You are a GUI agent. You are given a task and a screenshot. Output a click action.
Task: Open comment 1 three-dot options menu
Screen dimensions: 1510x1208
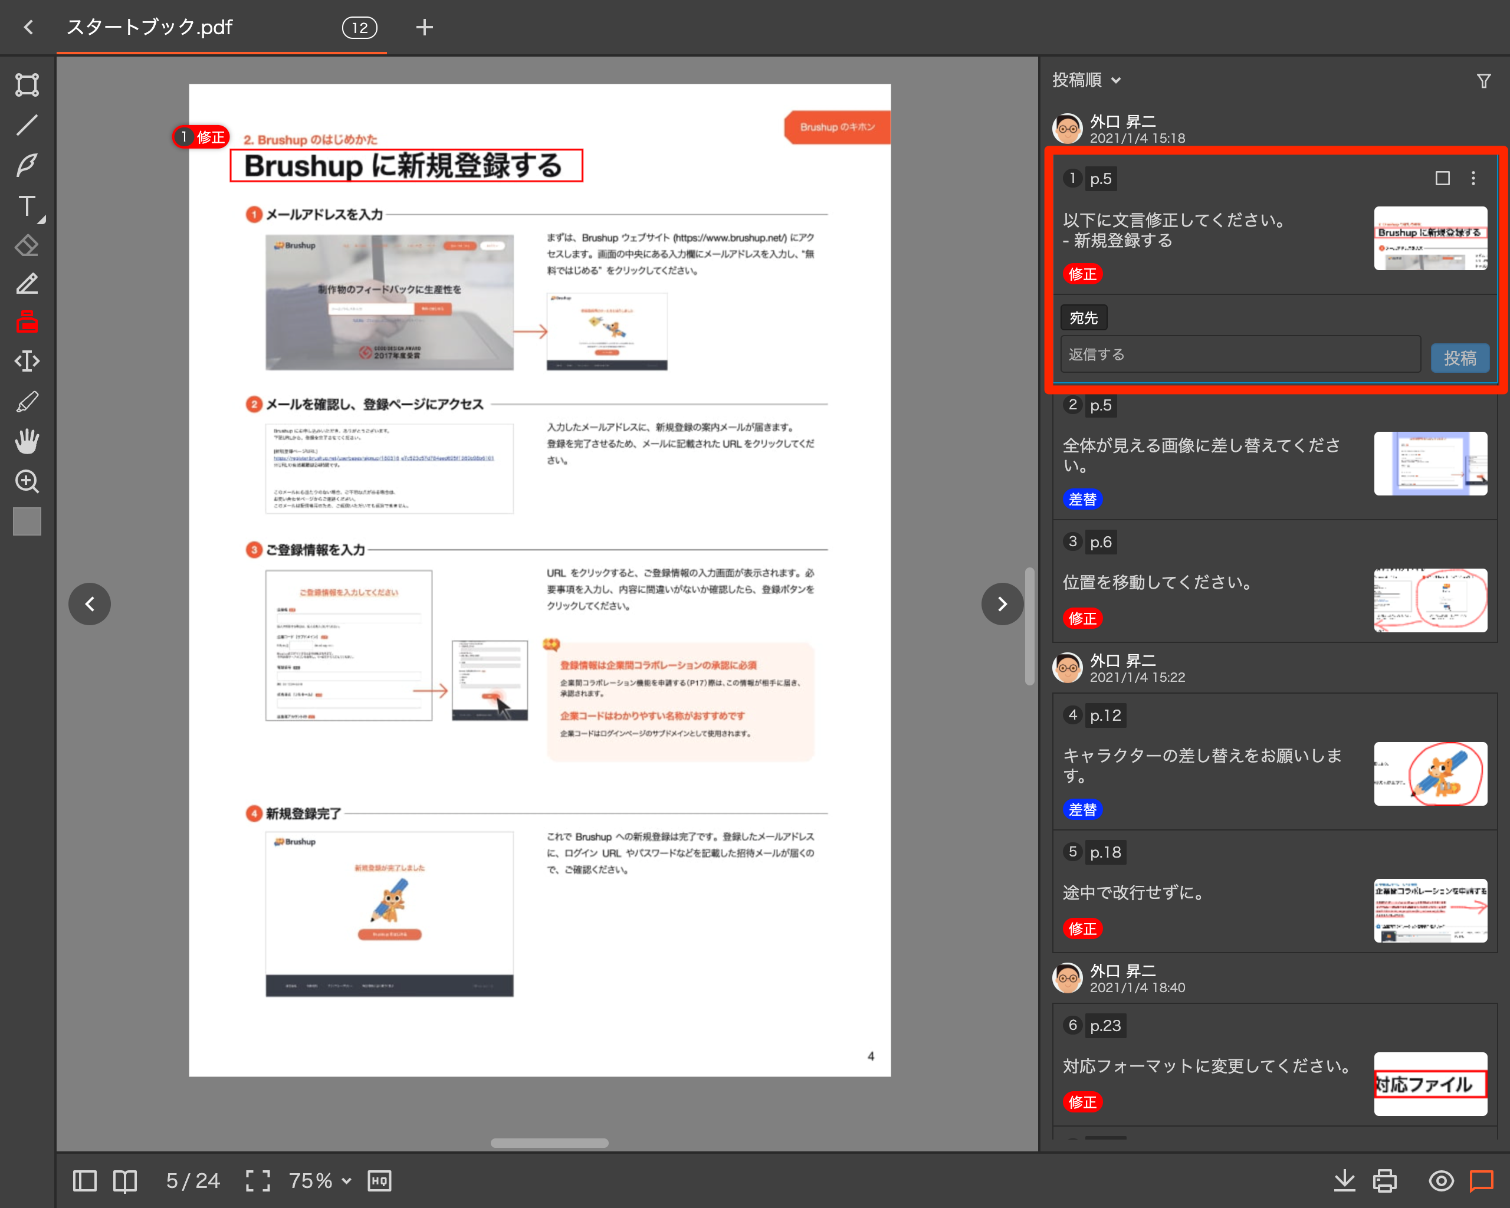[1473, 179]
